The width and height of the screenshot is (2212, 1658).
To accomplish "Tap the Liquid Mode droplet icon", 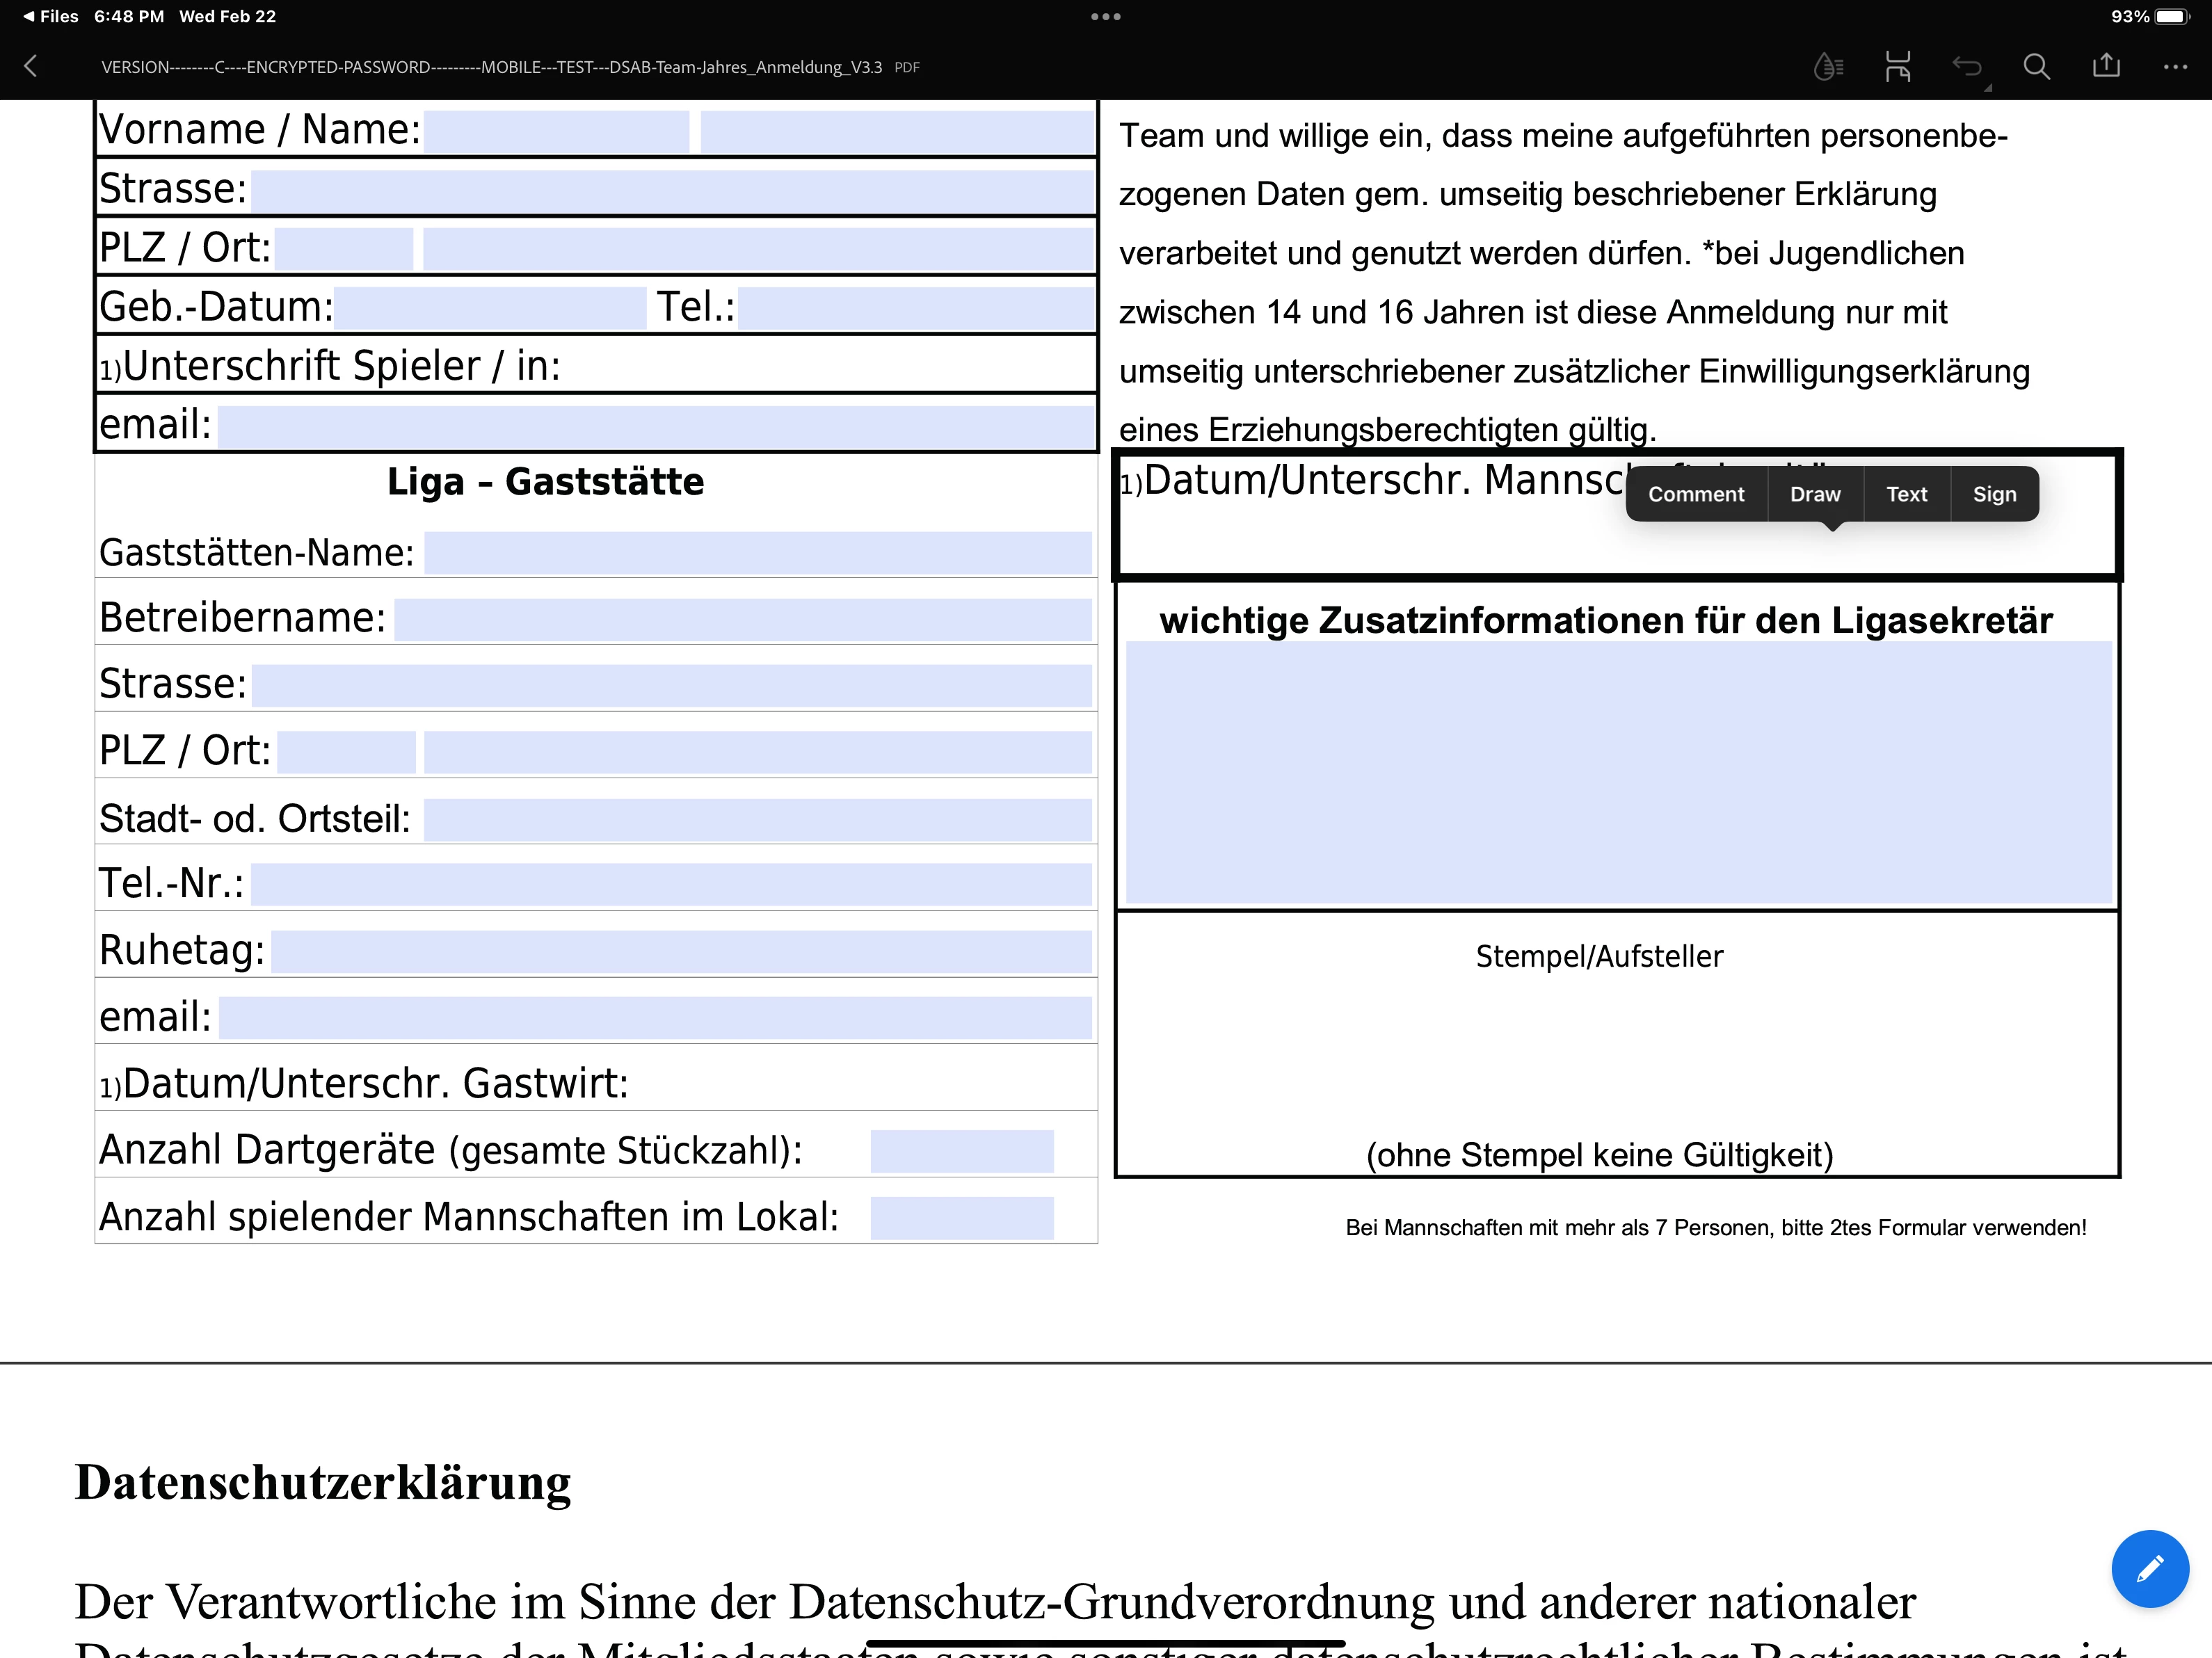I will (1827, 67).
